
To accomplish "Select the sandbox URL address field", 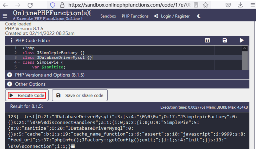I will (x=129, y=5).
